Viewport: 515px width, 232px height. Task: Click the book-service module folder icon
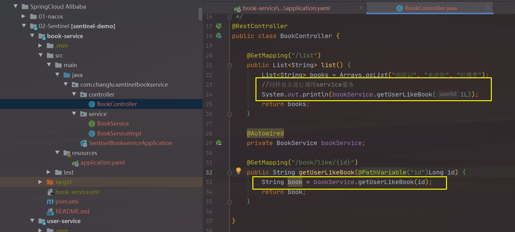(x=42, y=36)
